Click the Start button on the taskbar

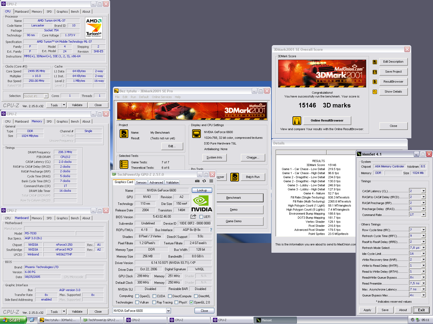(13, 320)
